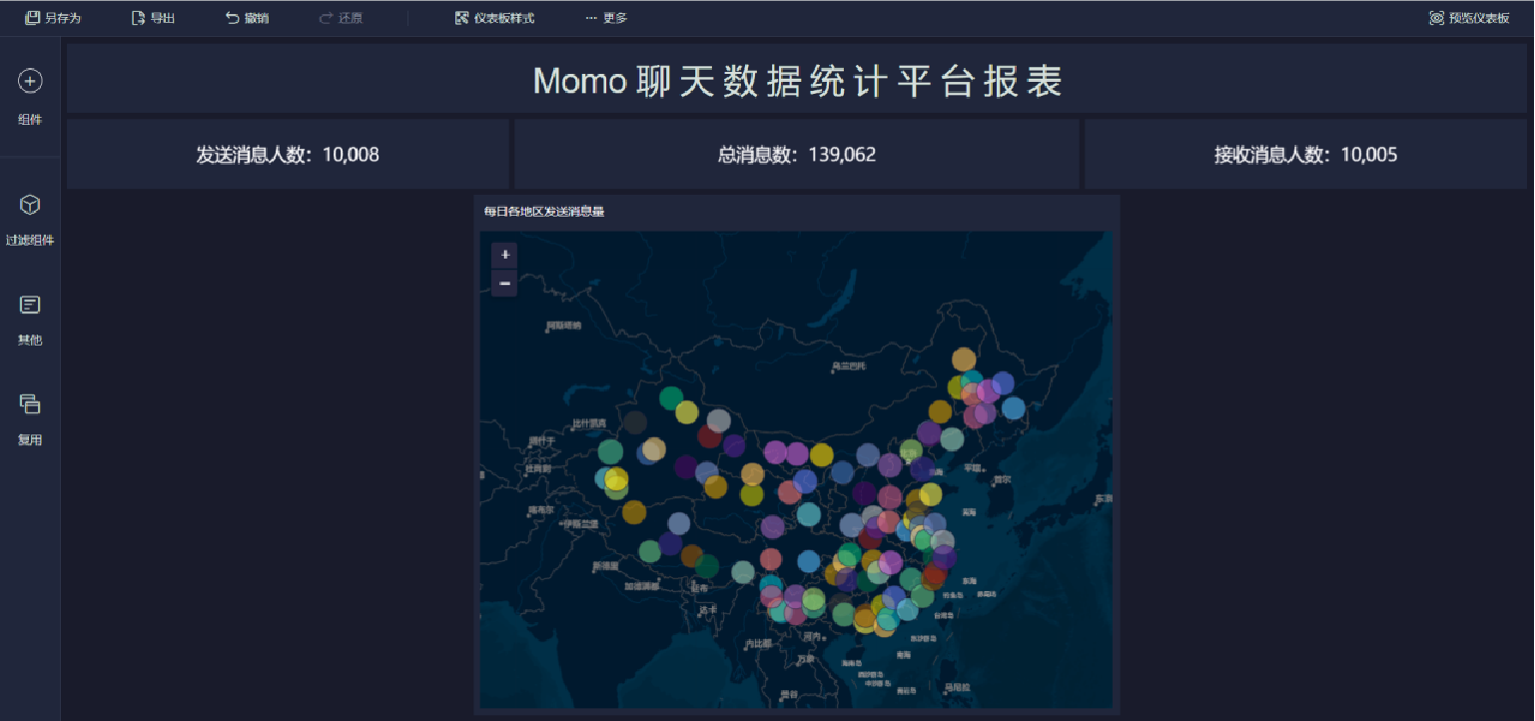The width and height of the screenshot is (1535, 721).
Task: Select the 接收消息人数: 10,005 card
Action: tap(1305, 154)
